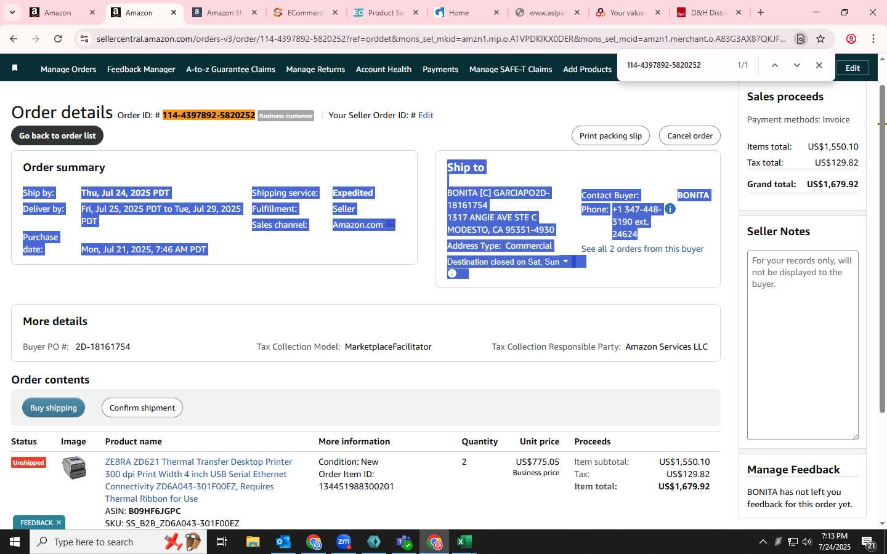Open Microsoft Teams from taskbar
Image resolution: width=887 pixels, height=554 pixels.
click(404, 542)
